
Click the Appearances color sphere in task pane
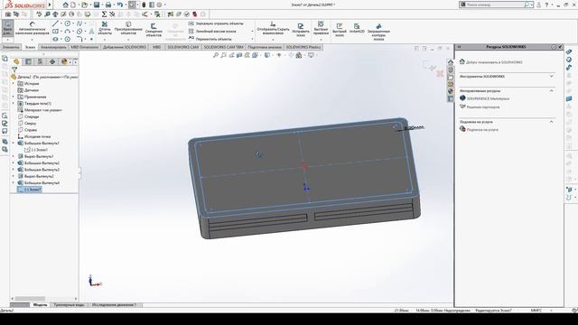(451, 91)
